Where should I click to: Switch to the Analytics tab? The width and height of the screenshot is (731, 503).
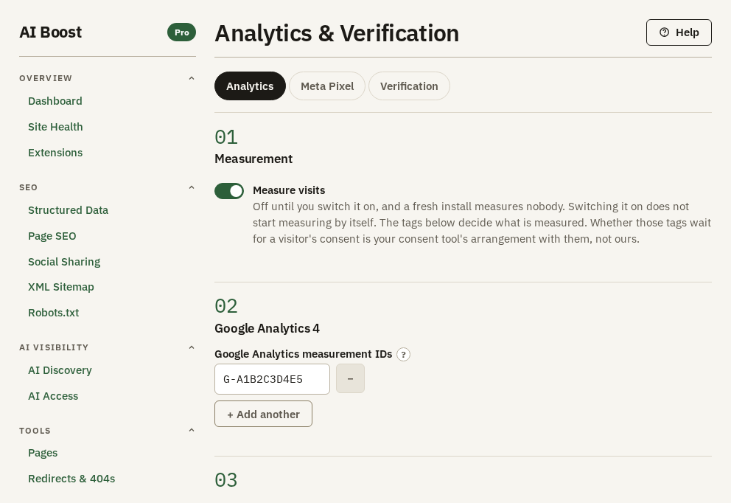(x=250, y=86)
